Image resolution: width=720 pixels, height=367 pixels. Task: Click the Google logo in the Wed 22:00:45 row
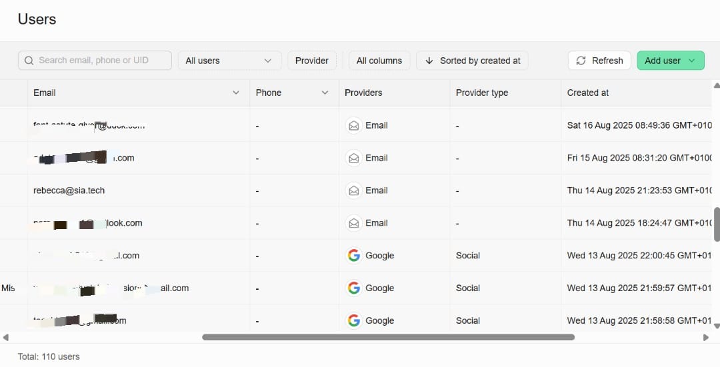click(x=353, y=256)
